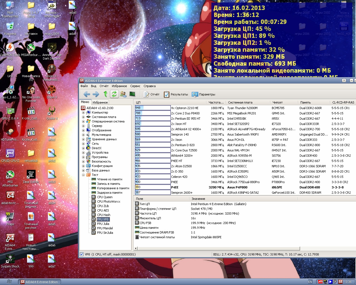Click the Back arrow in AIDA64 toolbar
Image resolution: width=356 pixels, height=285 pixels.
87,94
